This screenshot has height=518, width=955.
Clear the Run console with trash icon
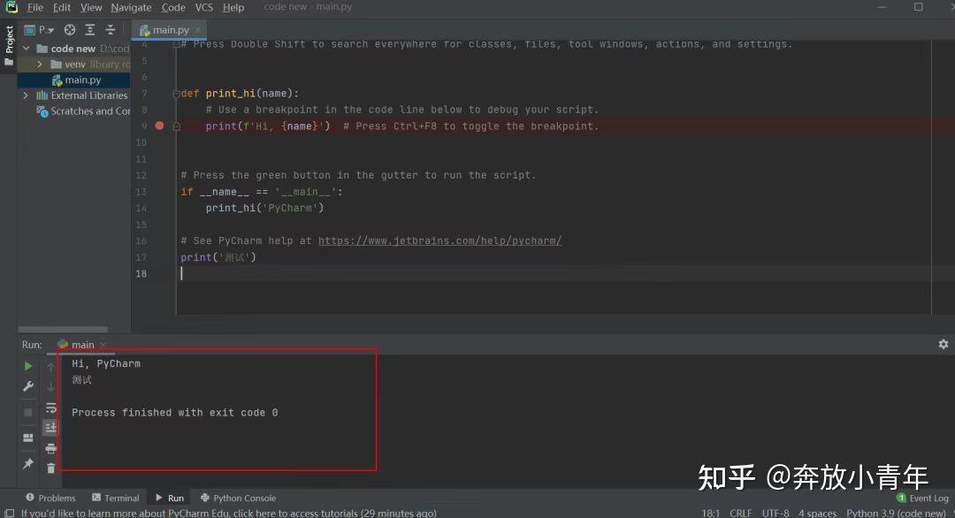coord(50,468)
